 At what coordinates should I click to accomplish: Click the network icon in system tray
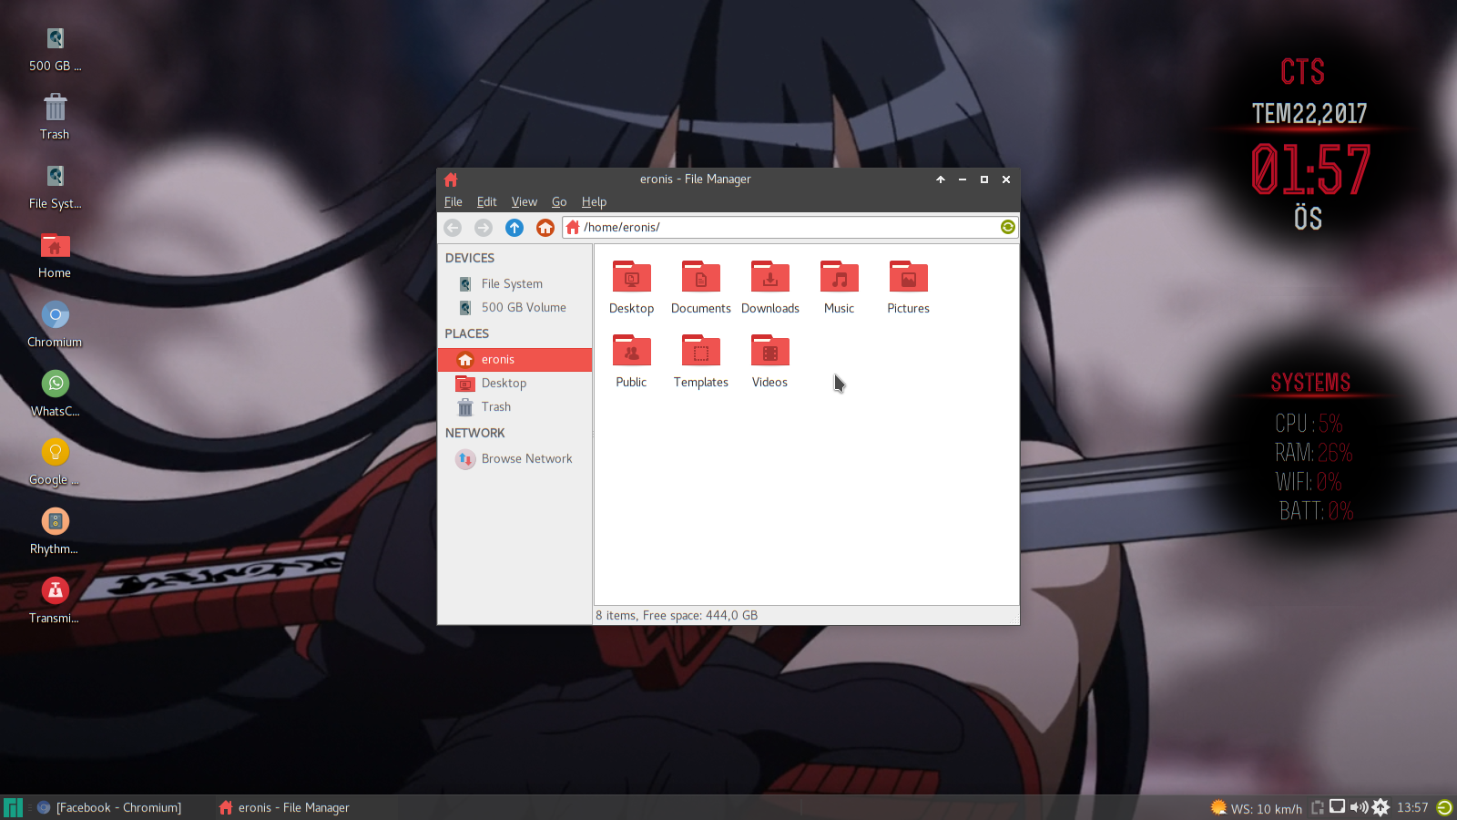[x=1338, y=806]
